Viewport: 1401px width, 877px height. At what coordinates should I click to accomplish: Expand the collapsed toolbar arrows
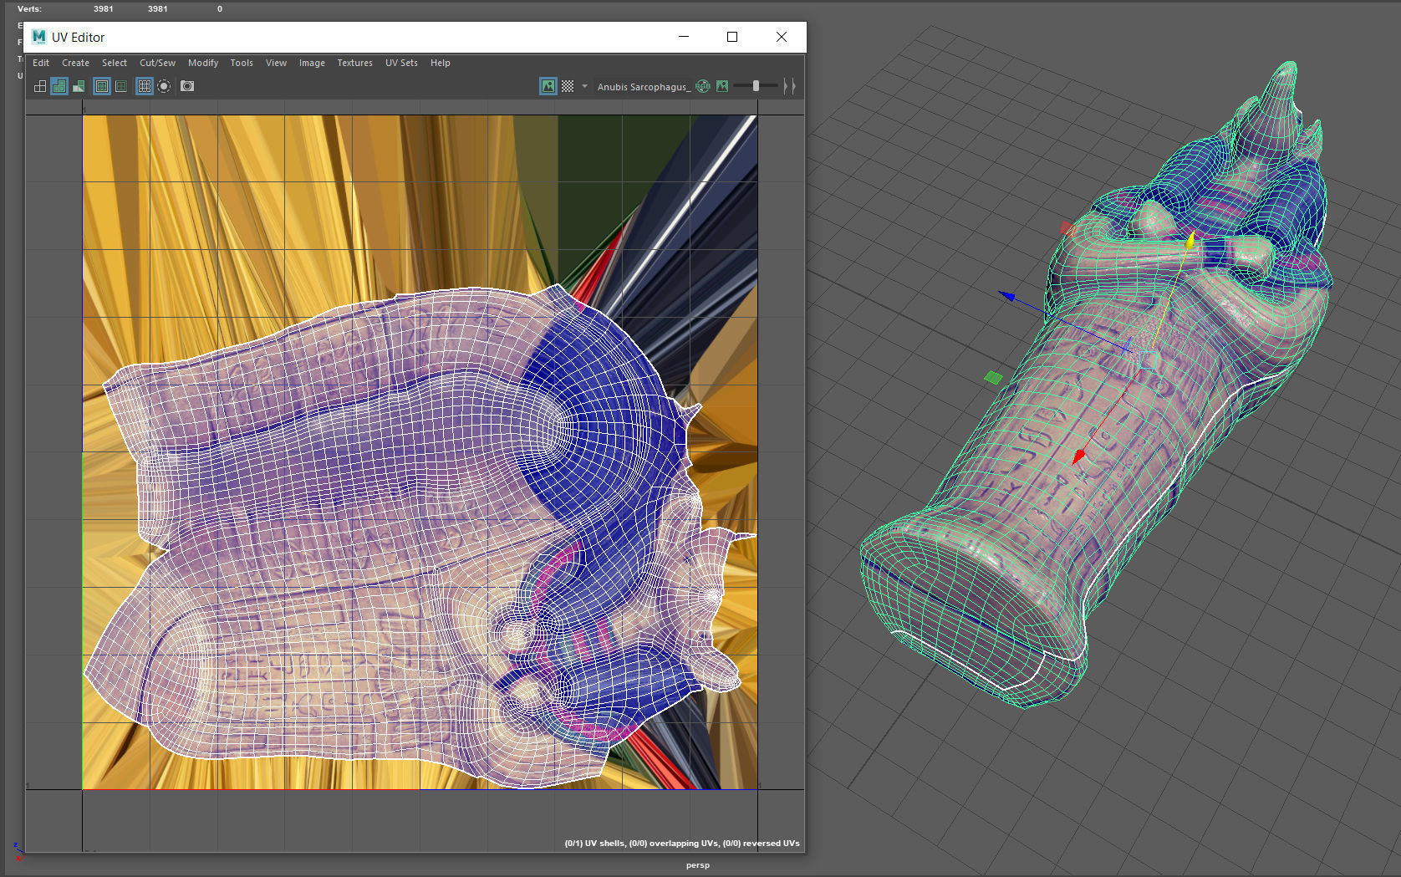coord(789,86)
